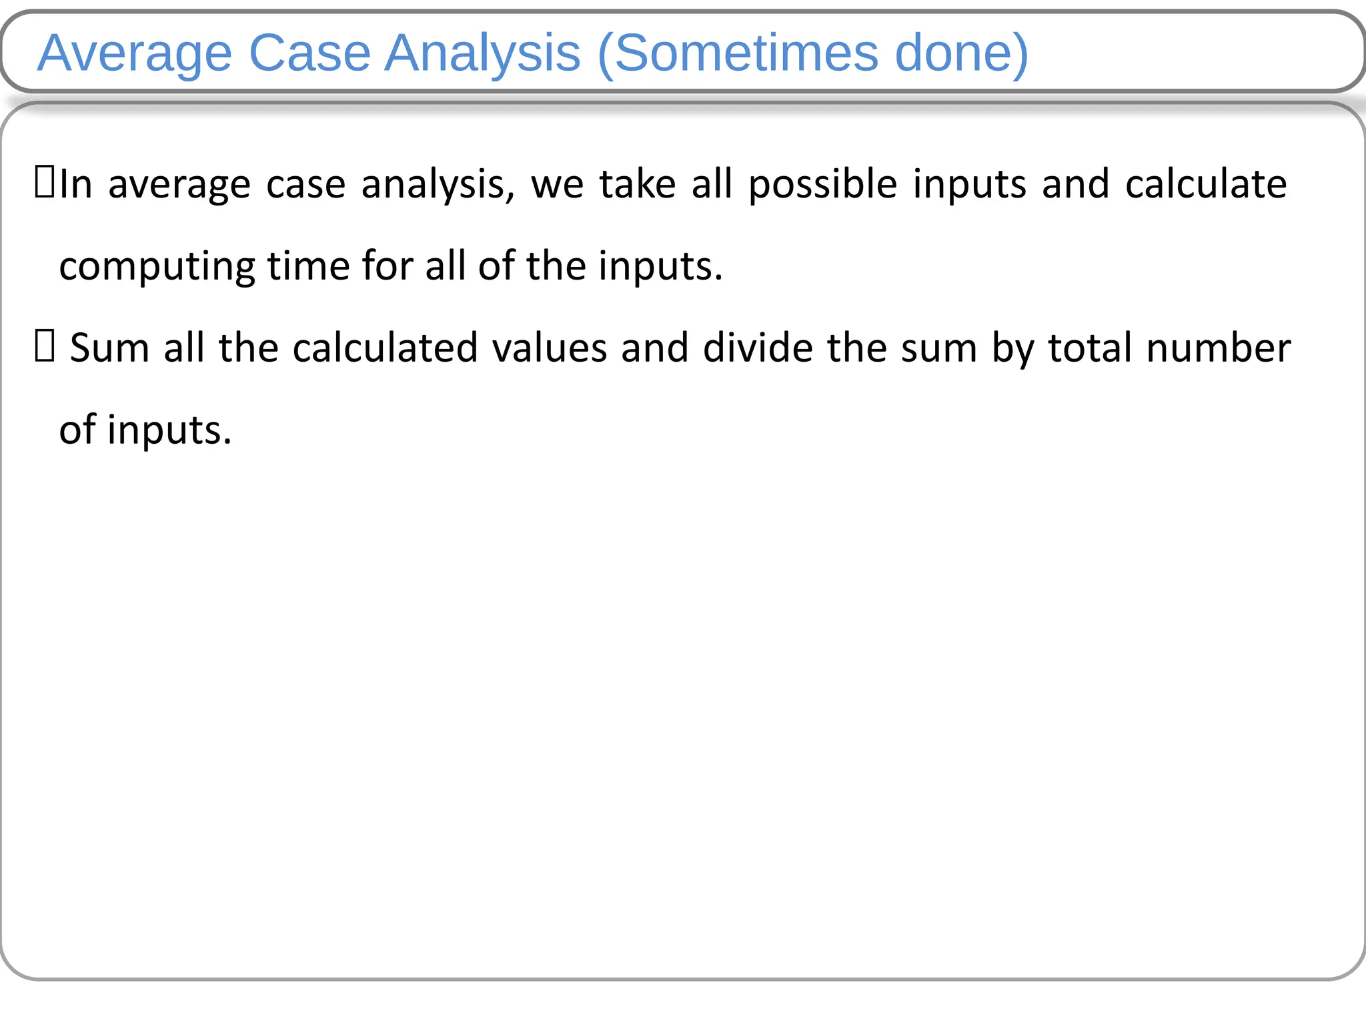Click the text 'of inputs.' on the last line
This screenshot has width=1366, height=1025.
click(x=145, y=430)
